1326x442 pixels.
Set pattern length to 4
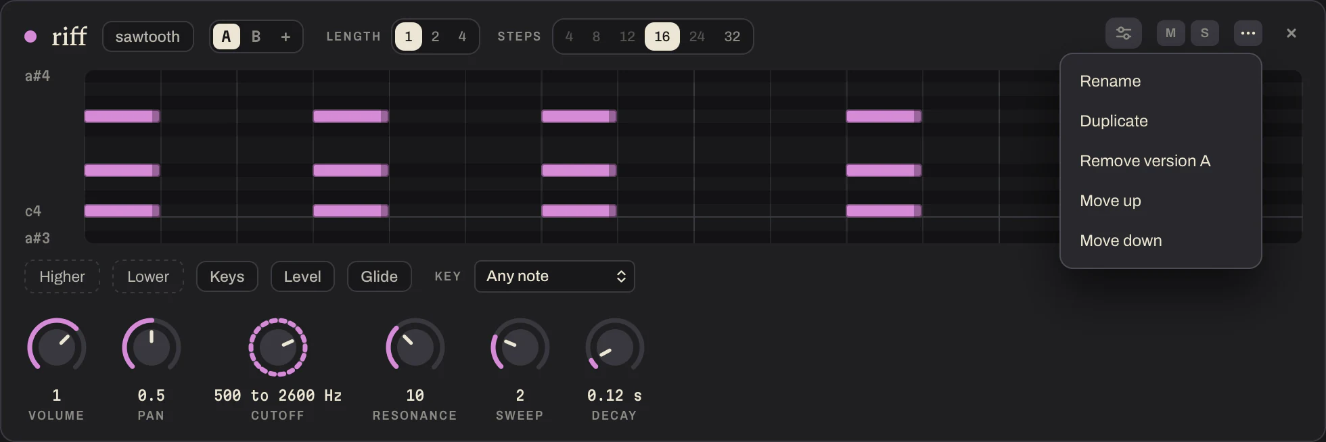tap(463, 36)
